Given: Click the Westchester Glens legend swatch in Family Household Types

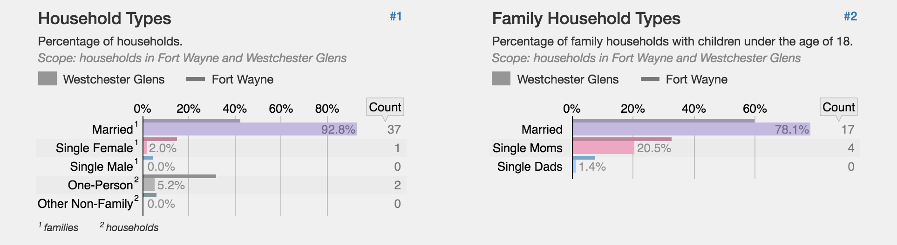Looking at the screenshot, I should [501, 79].
